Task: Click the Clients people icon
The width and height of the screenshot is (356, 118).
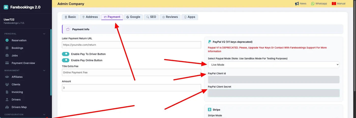Action: pos(7,84)
